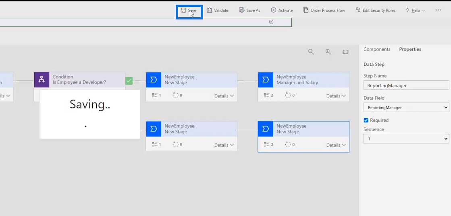Click the 'Data Step' heading
Screen dimensions: 451x216
pyautogui.click(x=374, y=64)
